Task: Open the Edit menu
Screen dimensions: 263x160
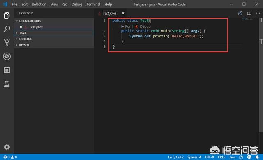Action: click(24, 4)
